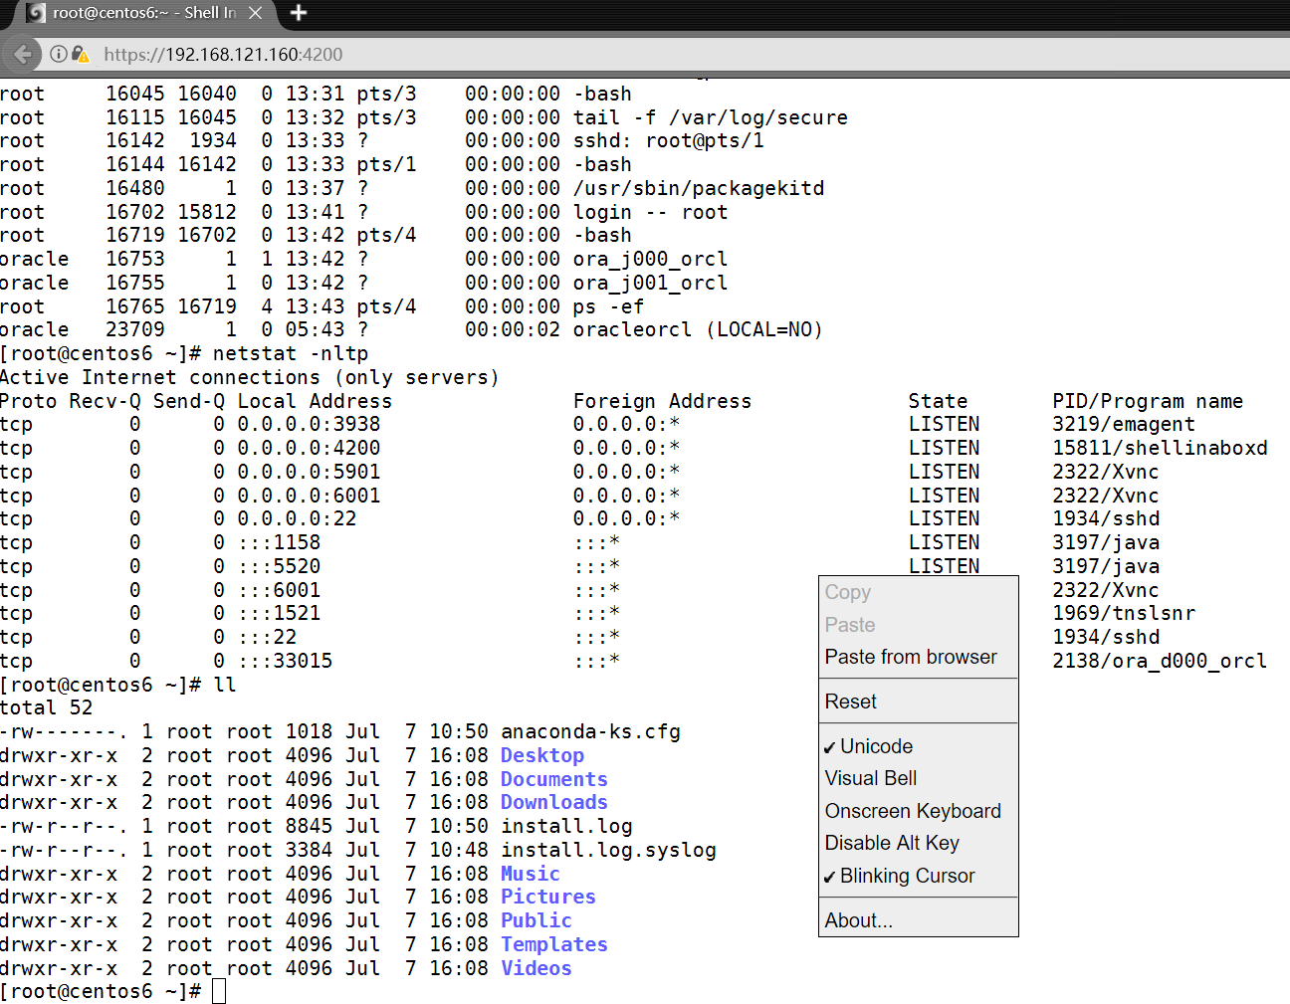Select Disable Alt Key menu entry
The width and height of the screenshot is (1290, 1004).
click(892, 843)
